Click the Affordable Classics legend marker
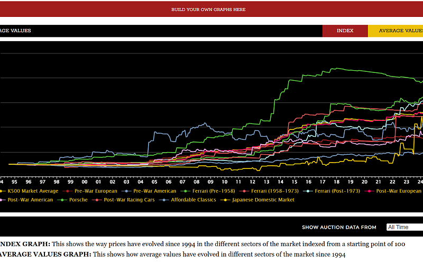The image size is (423, 264). click(x=164, y=200)
